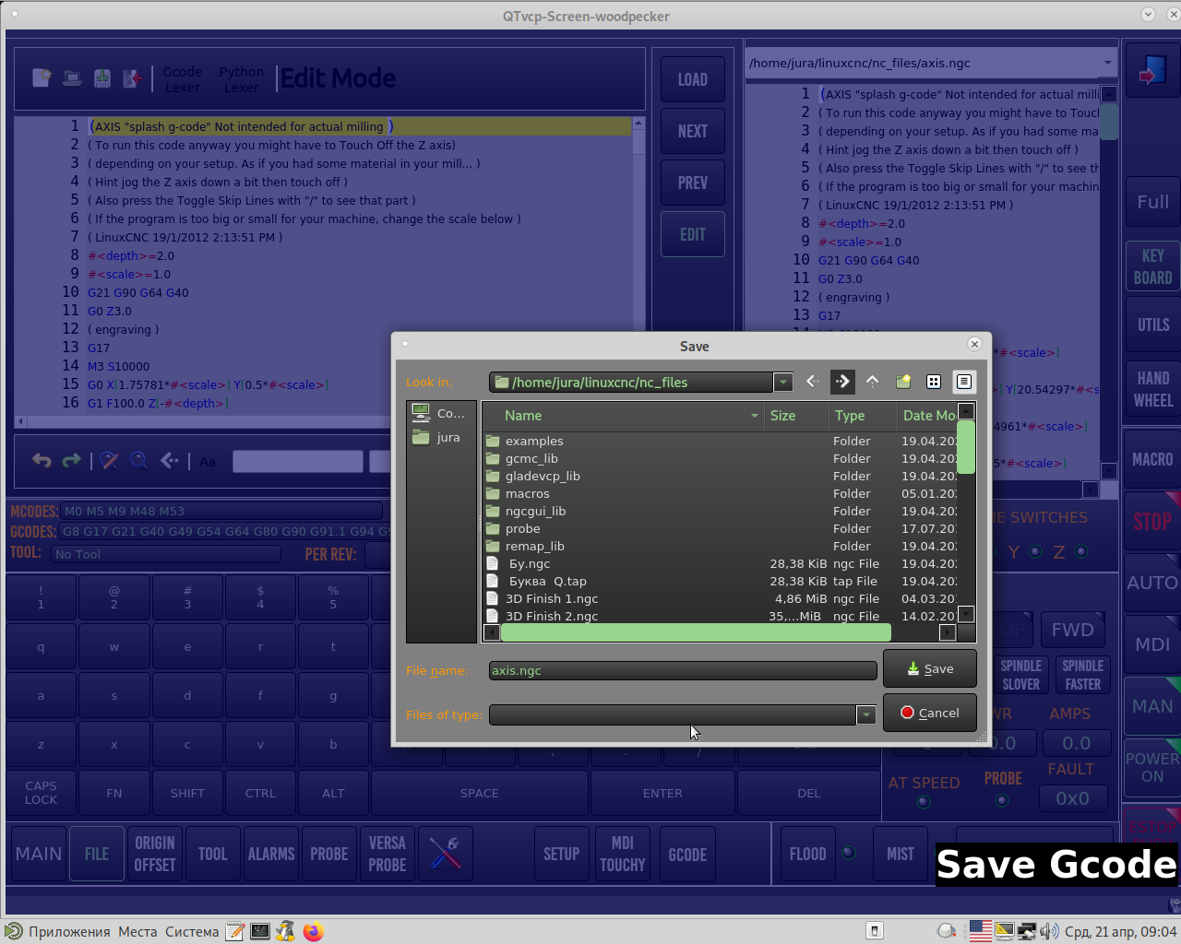
Task: Select Computer in the Save dialog sidebar
Action: (x=441, y=413)
